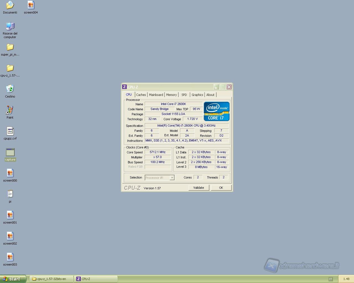
Task: Click the Bus Speed value 100.2 MHz
Action: pyautogui.click(x=158, y=162)
